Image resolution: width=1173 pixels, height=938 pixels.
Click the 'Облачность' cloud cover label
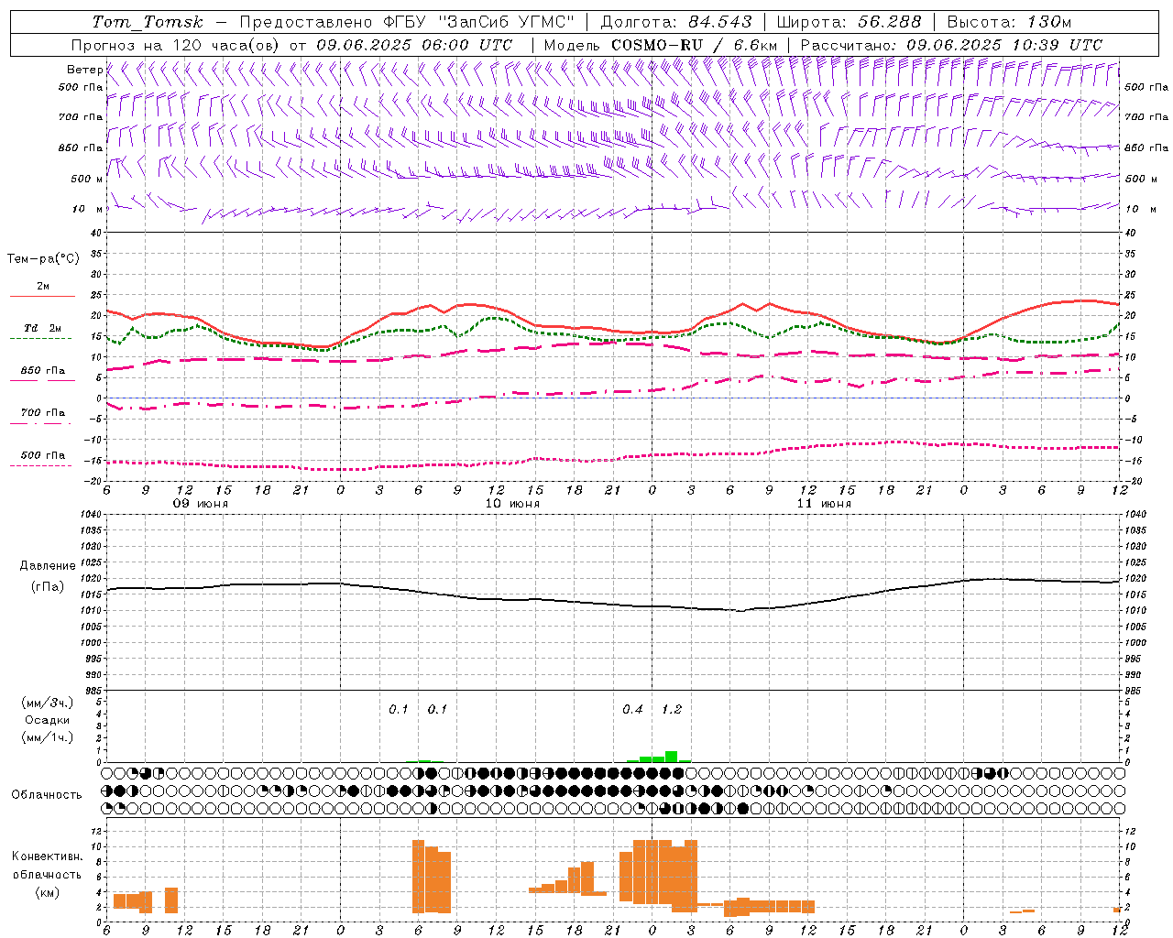coord(47,795)
